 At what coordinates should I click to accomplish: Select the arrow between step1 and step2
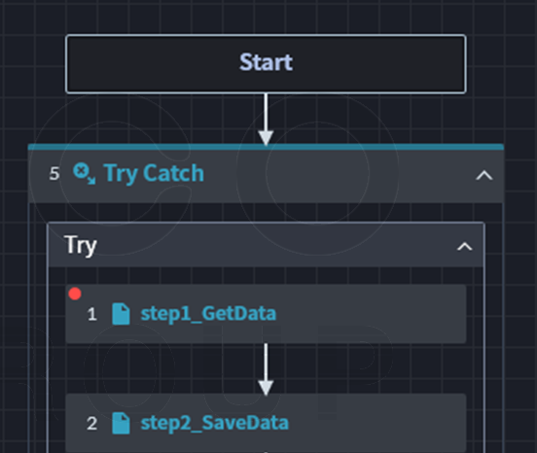(x=266, y=369)
